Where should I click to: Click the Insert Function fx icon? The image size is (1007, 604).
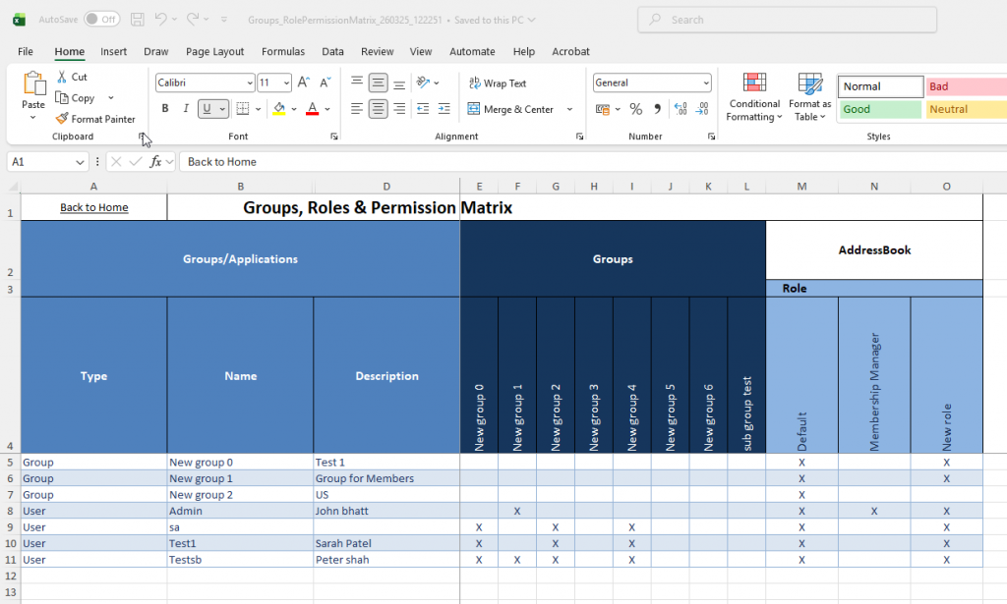coord(155,162)
